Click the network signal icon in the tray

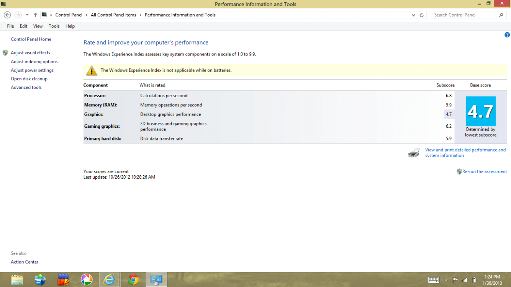[465, 280]
